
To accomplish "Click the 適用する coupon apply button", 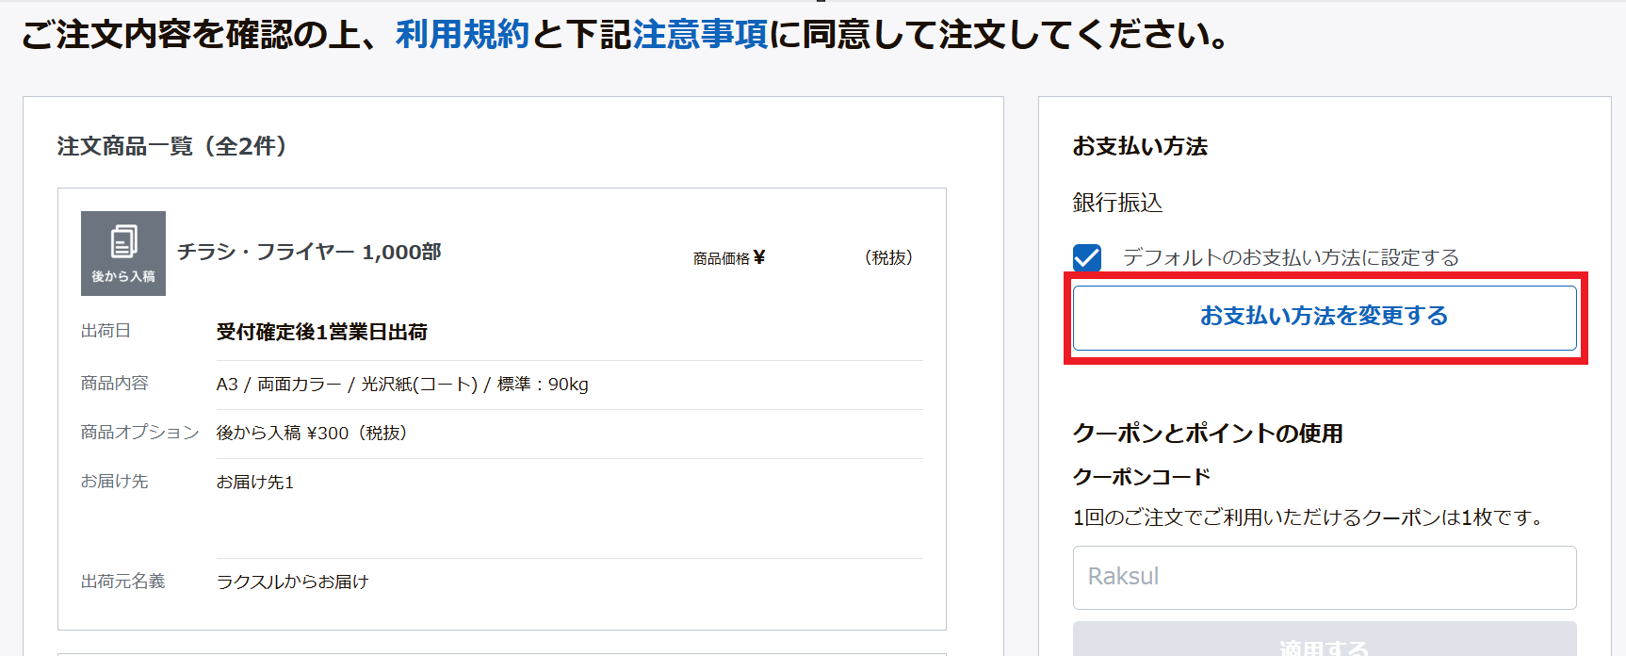I will (x=1324, y=643).
